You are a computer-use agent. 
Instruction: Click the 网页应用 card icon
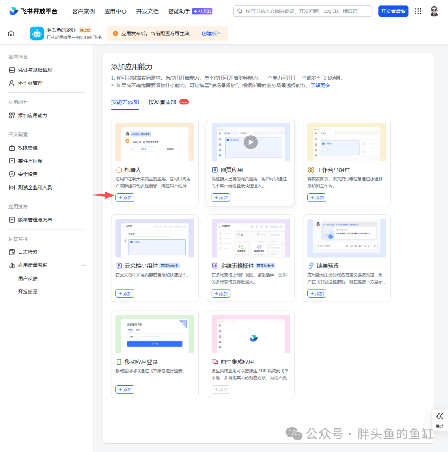(215, 170)
